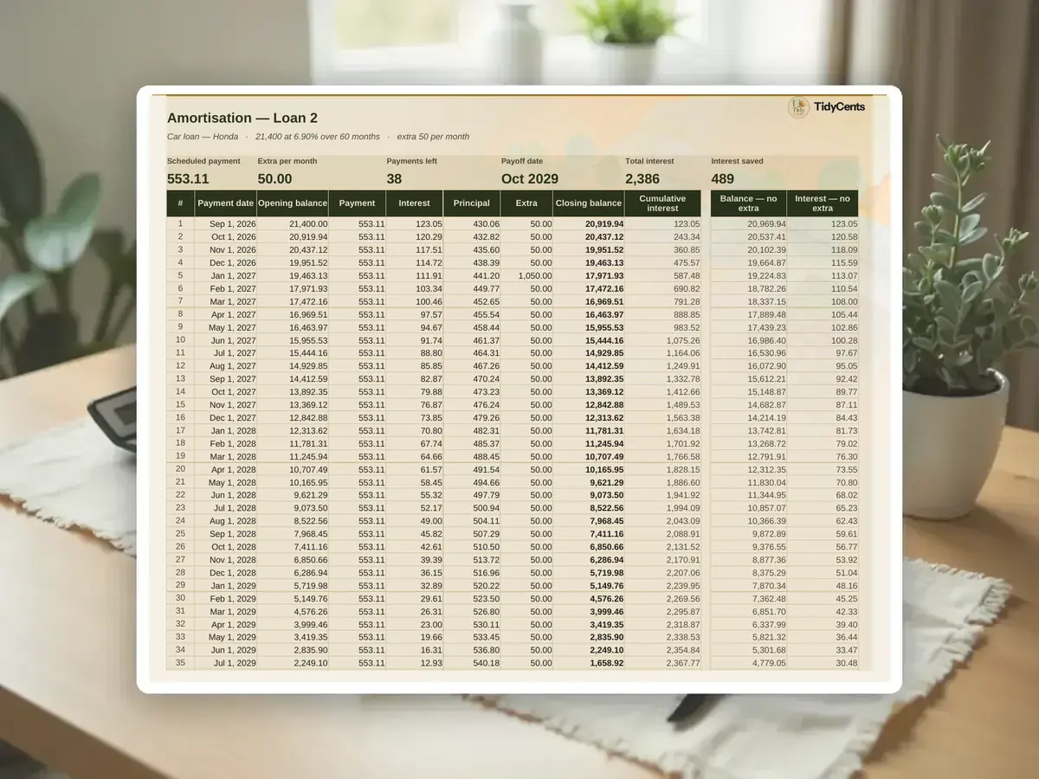Select the 'Jan 1, 2028' payment date cell
Image resolution: width=1039 pixels, height=779 pixels.
point(225,430)
